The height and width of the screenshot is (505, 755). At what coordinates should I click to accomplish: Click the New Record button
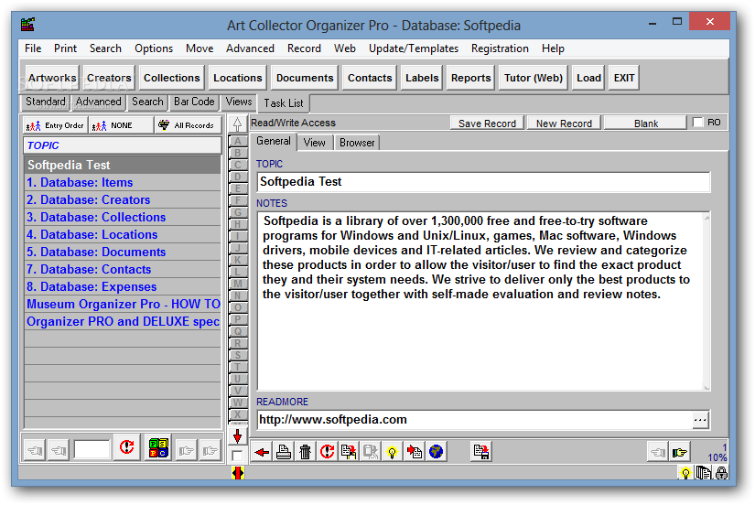564,124
